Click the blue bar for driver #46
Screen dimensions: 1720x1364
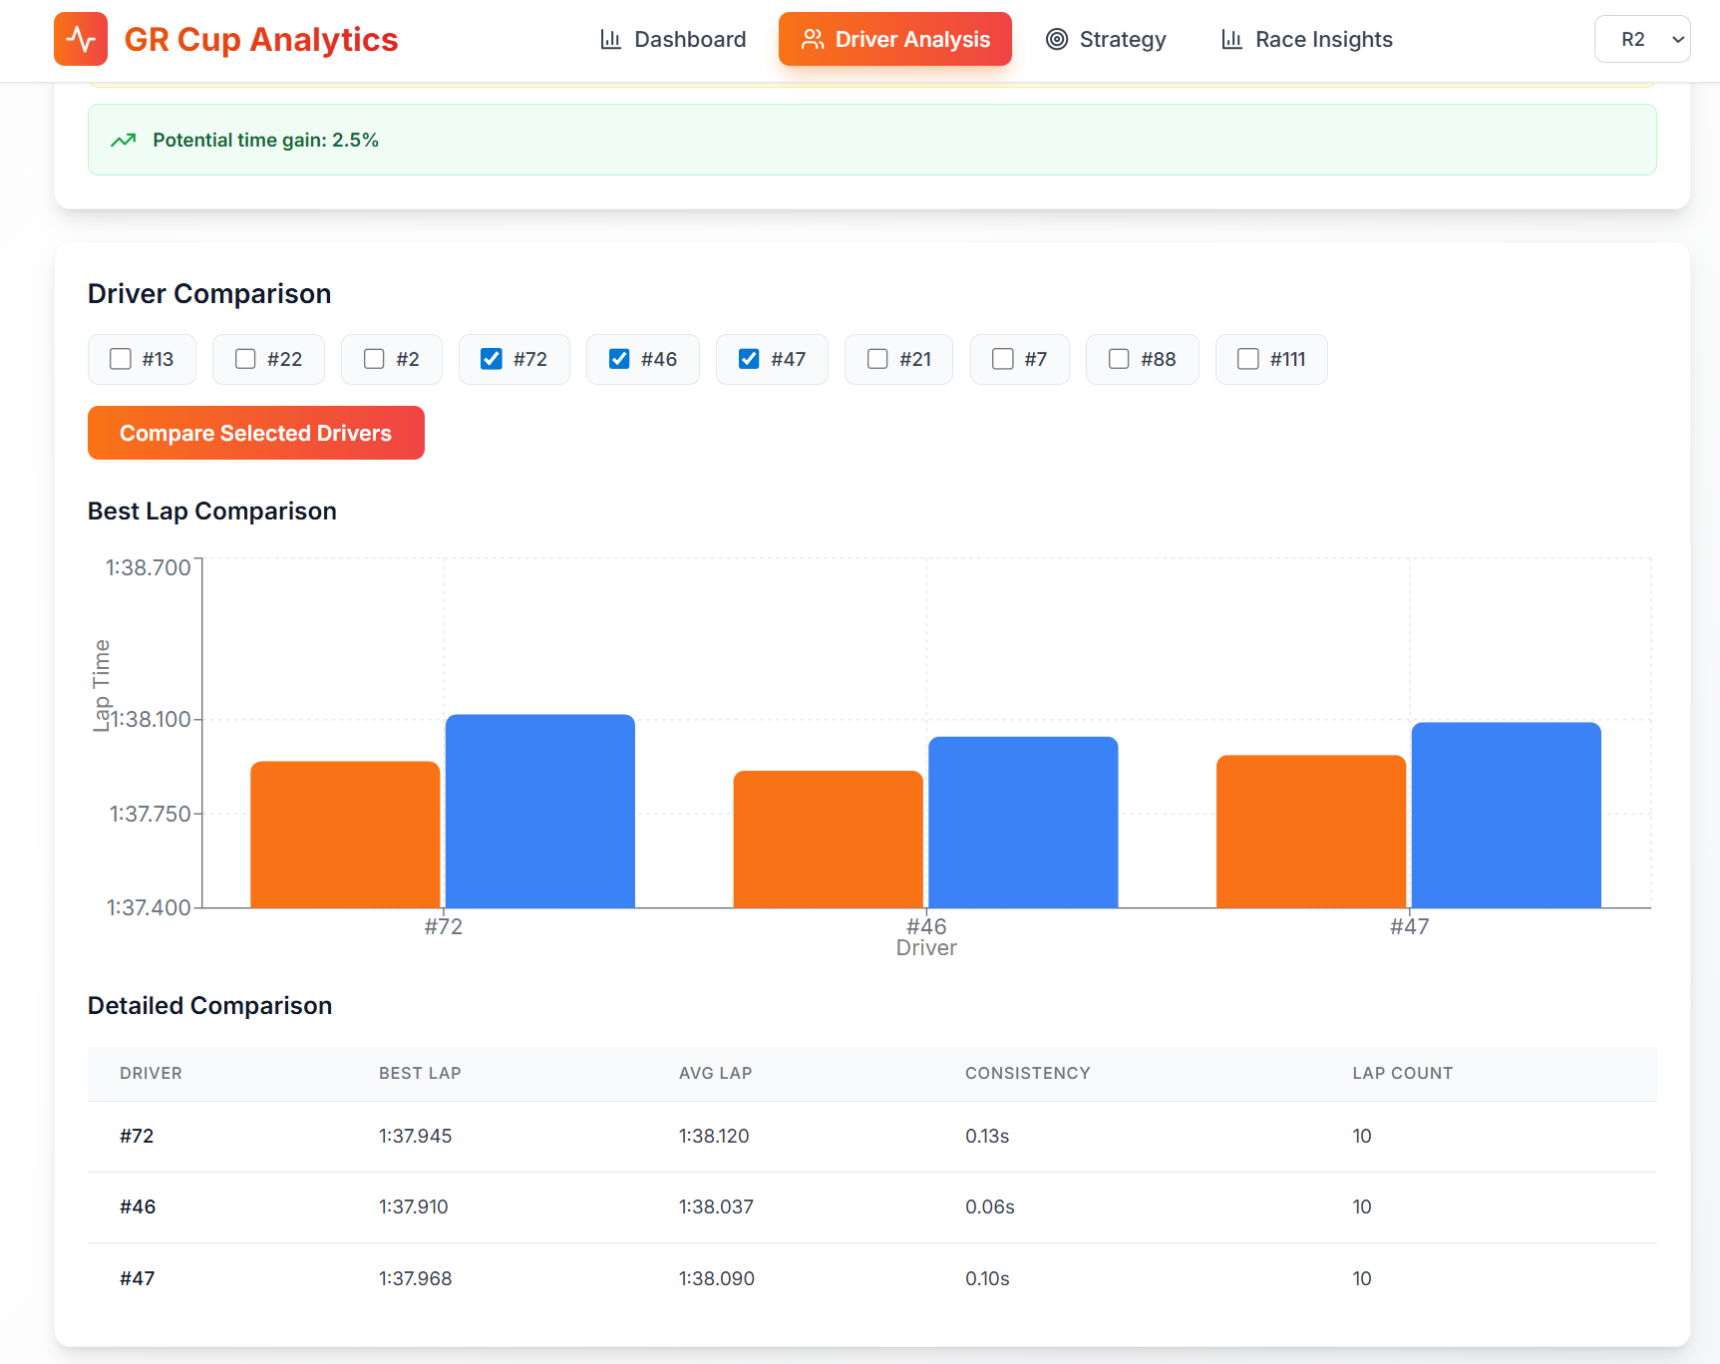[x=1023, y=822]
